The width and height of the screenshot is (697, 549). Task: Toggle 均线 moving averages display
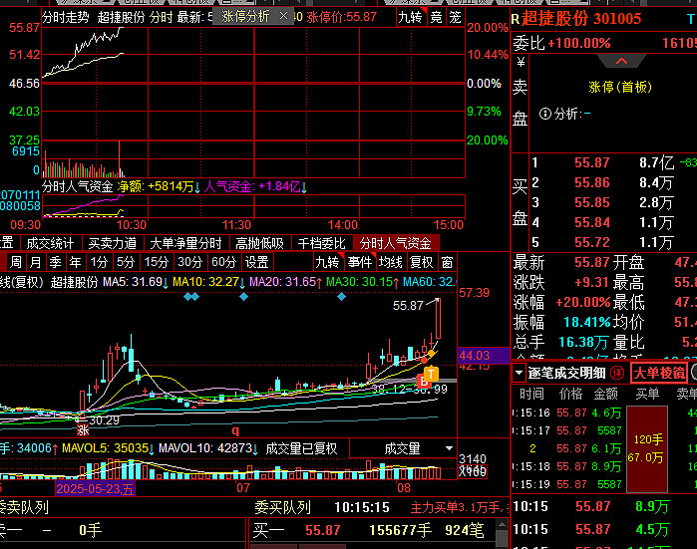click(x=390, y=262)
